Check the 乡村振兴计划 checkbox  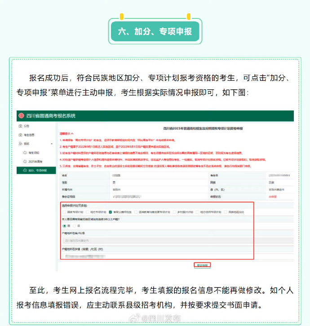coord(174,212)
